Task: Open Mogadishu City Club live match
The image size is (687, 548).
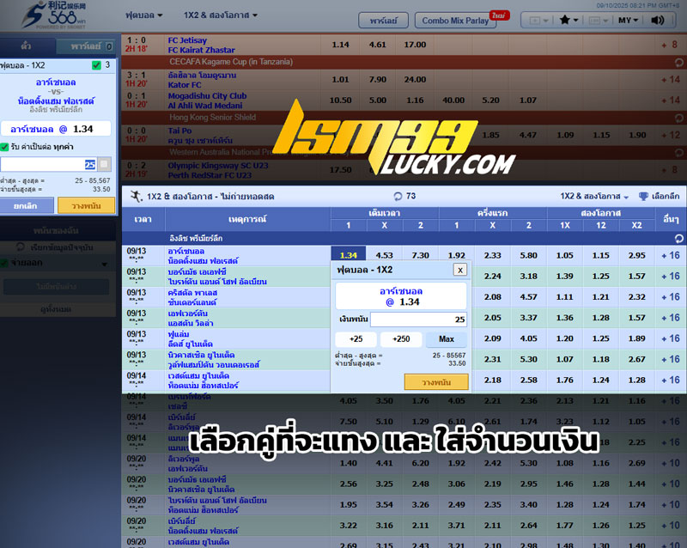Action: pos(207,100)
